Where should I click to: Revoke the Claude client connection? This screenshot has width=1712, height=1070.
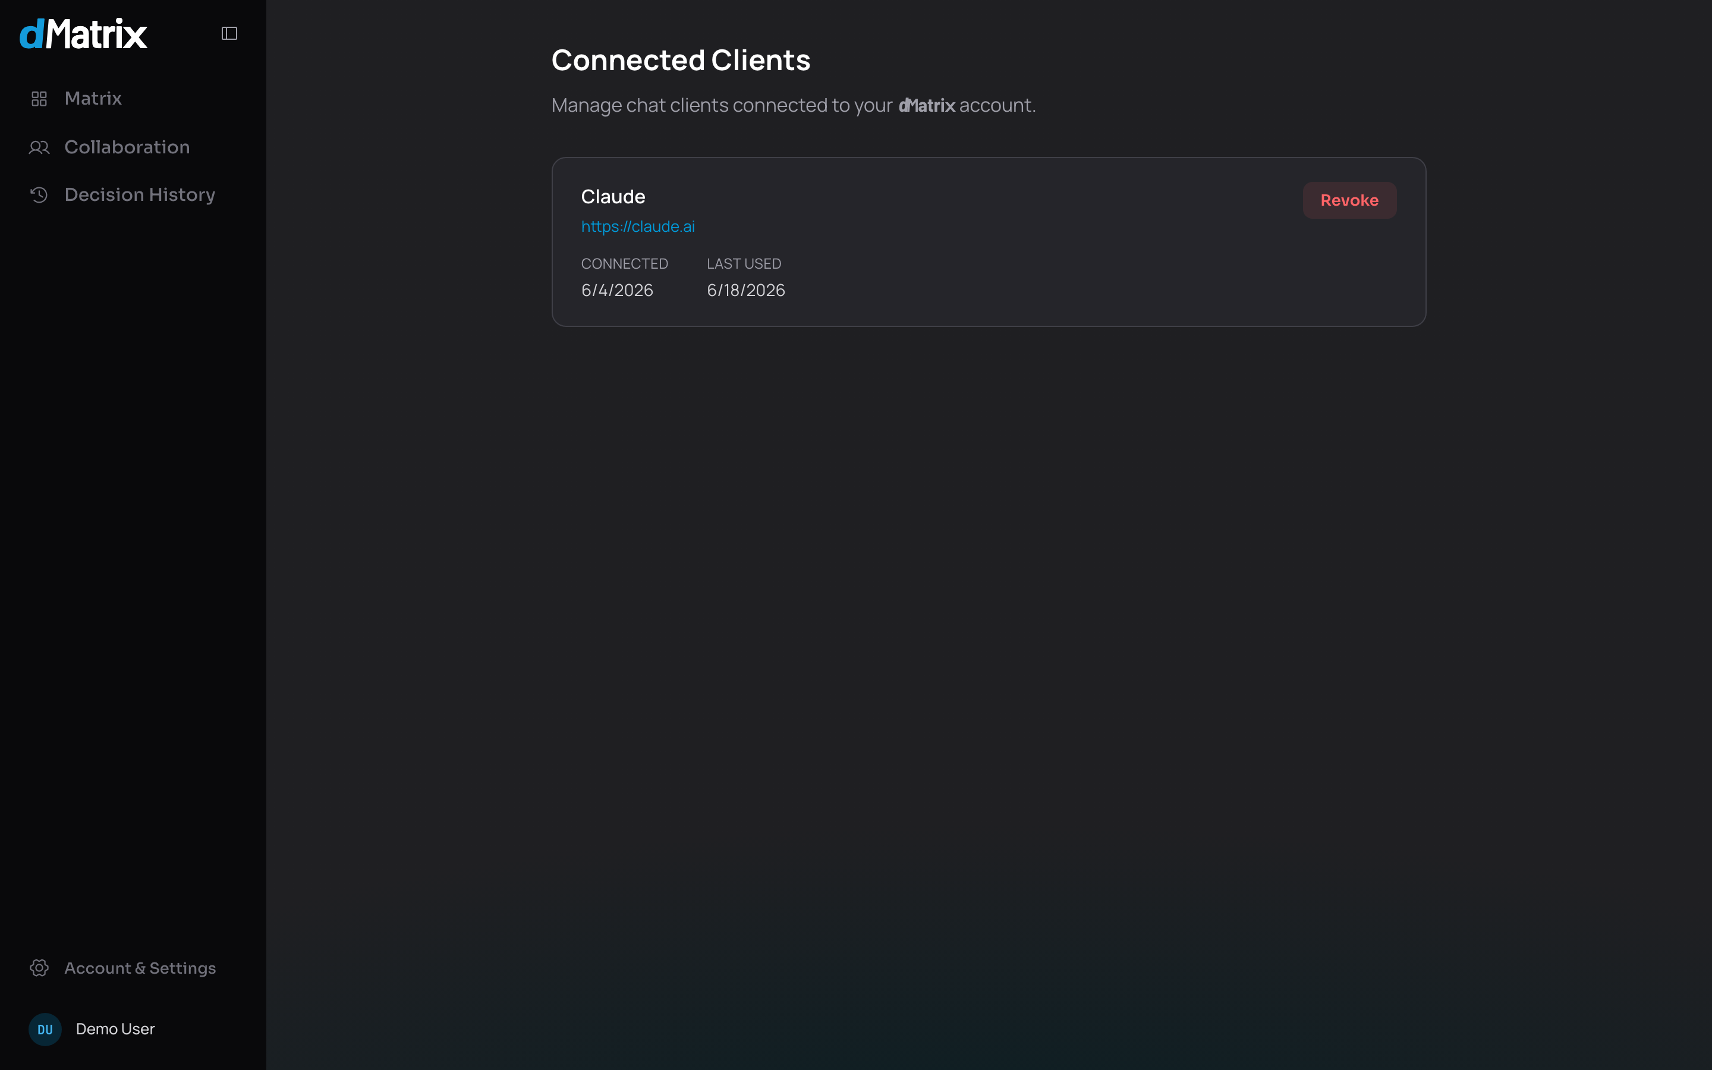pos(1349,200)
